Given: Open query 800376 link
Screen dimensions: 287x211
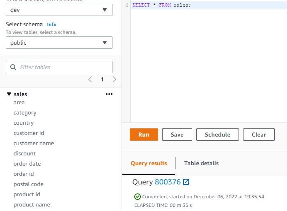Looking at the screenshot, I should [x=168, y=182].
